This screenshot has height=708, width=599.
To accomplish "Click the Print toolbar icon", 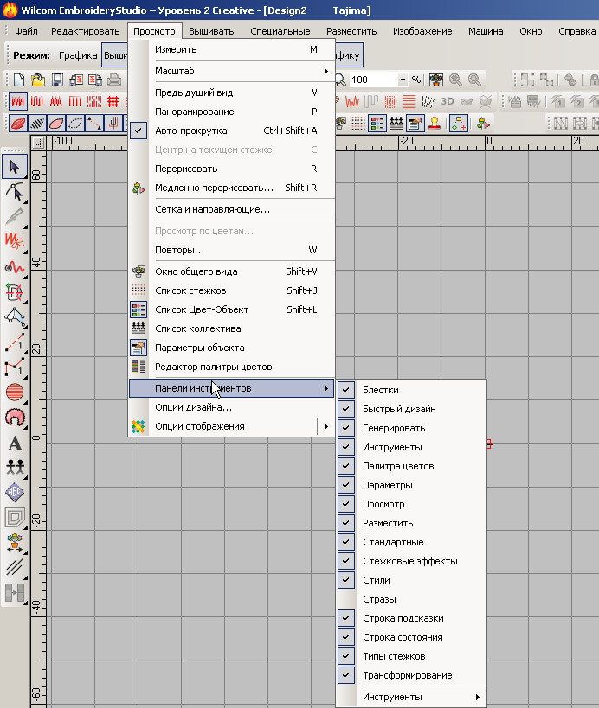I will click(x=113, y=80).
